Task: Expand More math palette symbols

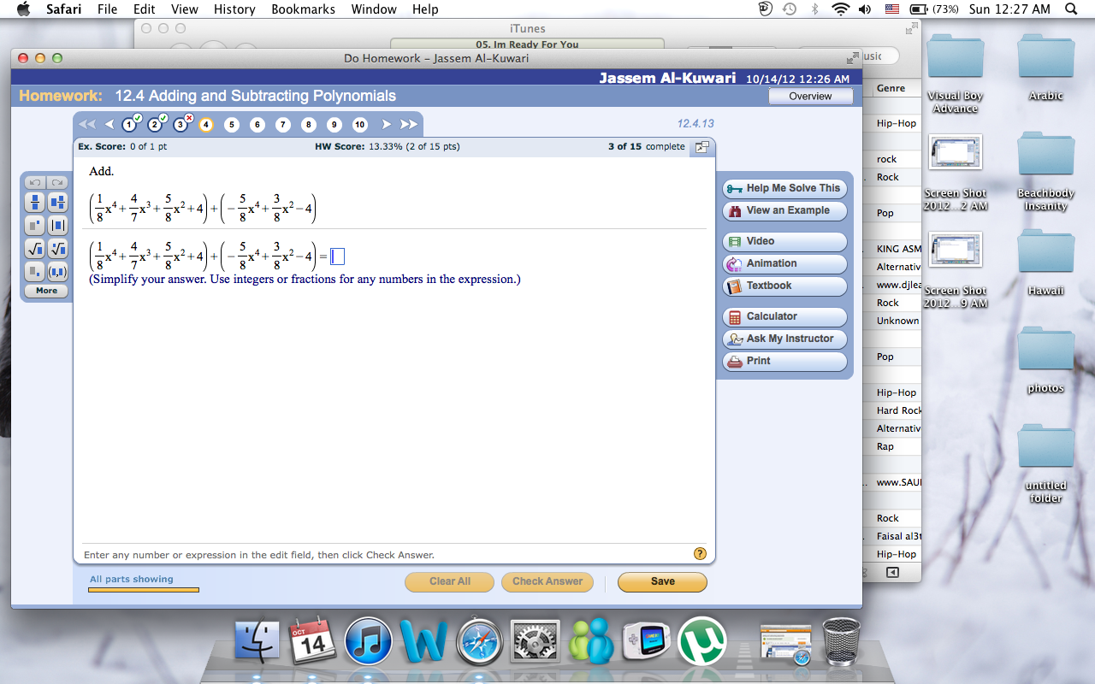Action: (46, 291)
